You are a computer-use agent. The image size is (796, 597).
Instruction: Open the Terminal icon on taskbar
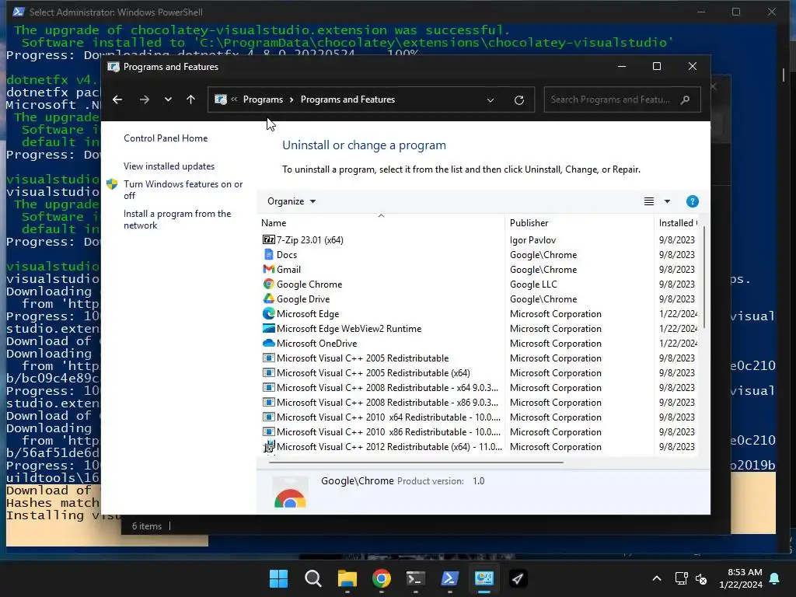coord(416,578)
